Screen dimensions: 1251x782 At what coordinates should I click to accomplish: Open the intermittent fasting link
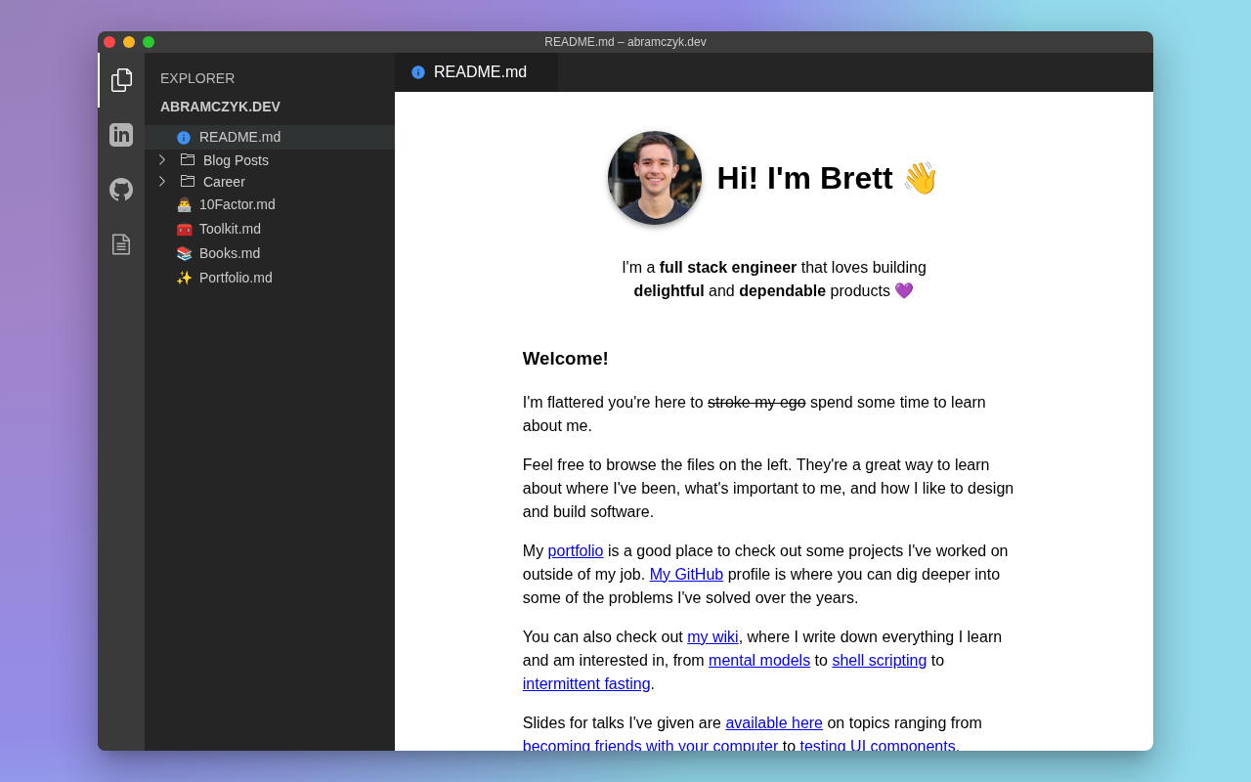pos(586,683)
